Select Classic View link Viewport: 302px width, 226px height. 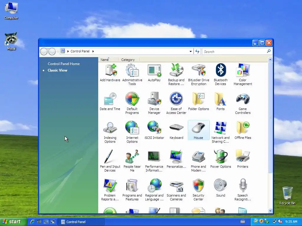tap(58, 70)
